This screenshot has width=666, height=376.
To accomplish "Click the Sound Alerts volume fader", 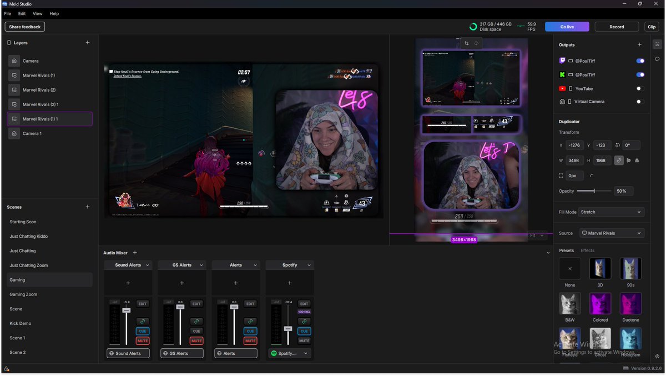I will (127, 310).
